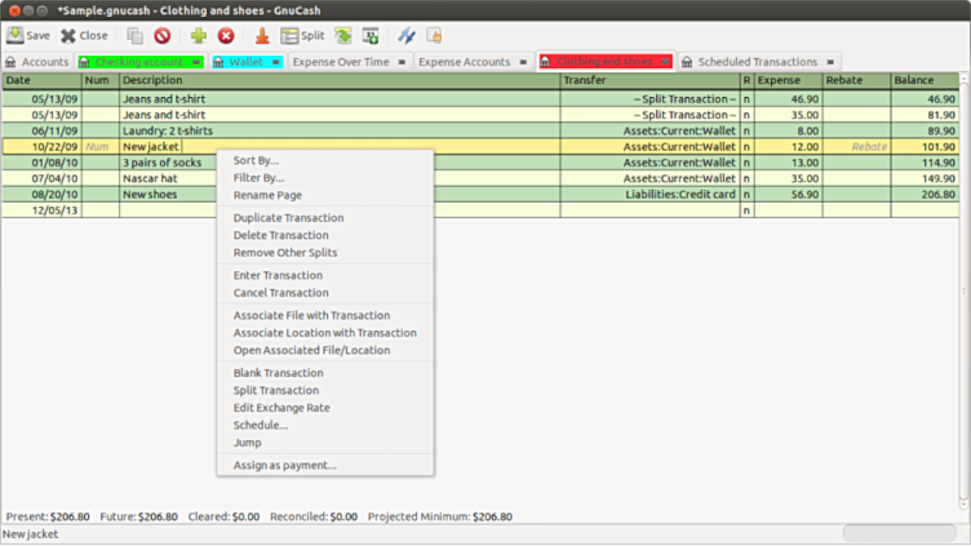Toggle the R column on the Laundry row
Screen dimensions: 971x546
pyautogui.click(x=746, y=130)
